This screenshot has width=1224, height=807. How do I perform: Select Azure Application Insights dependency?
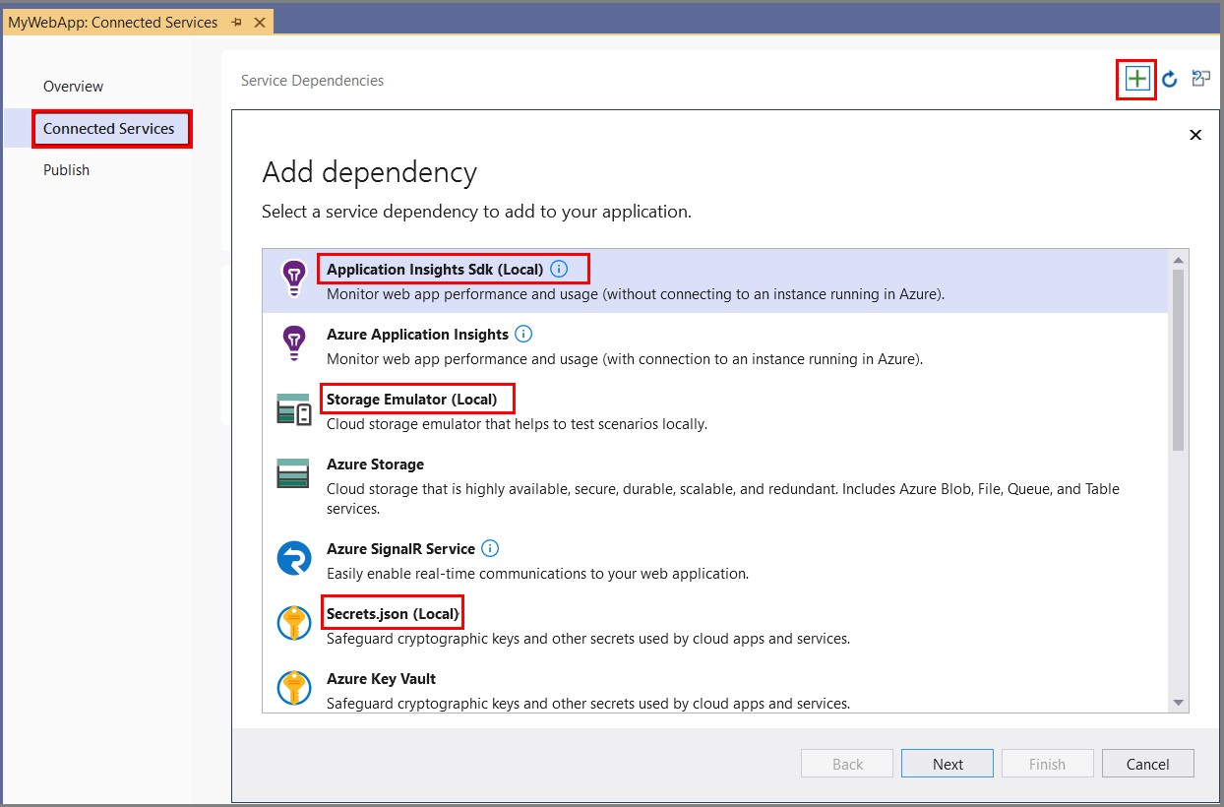coord(715,345)
